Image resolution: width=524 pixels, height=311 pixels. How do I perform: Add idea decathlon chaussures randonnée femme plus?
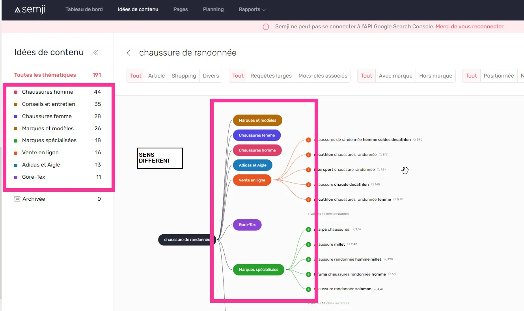(x=308, y=200)
